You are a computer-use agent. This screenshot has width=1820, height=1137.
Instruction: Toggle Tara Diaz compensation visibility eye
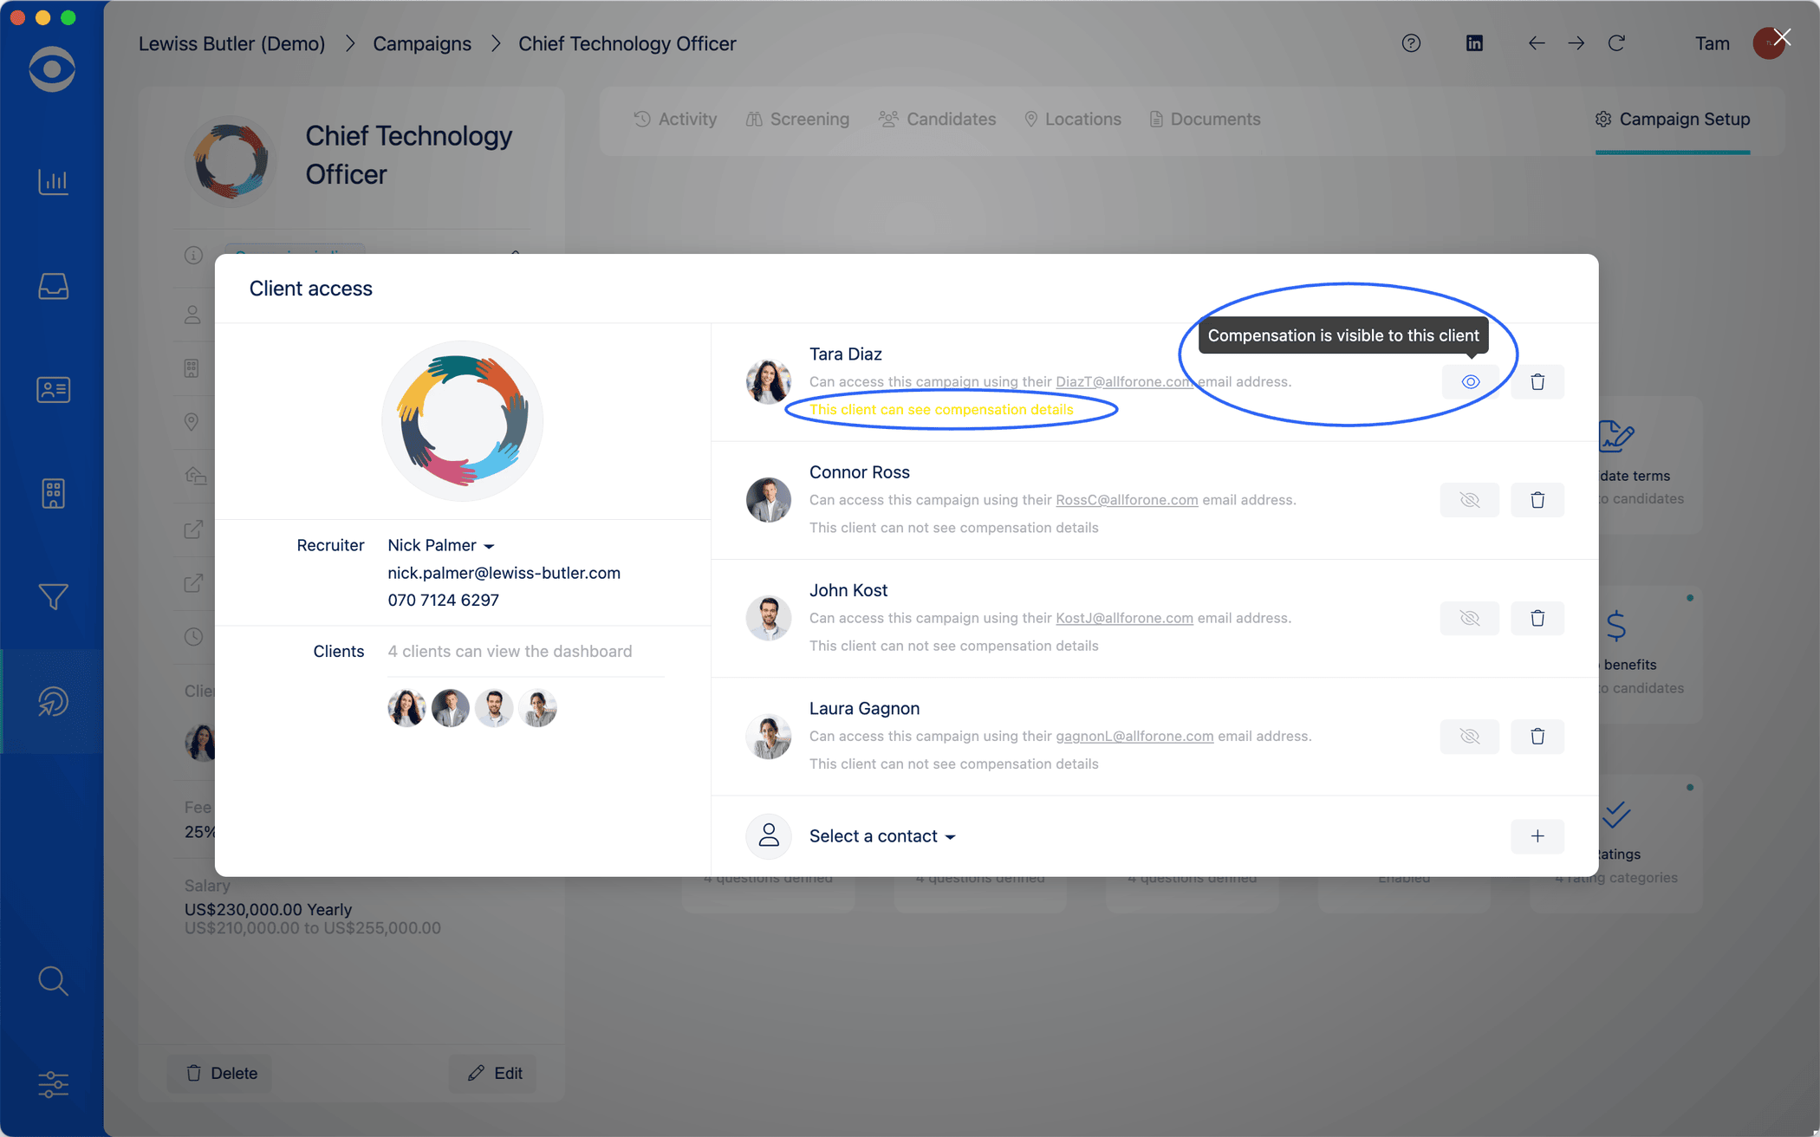pos(1470,382)
